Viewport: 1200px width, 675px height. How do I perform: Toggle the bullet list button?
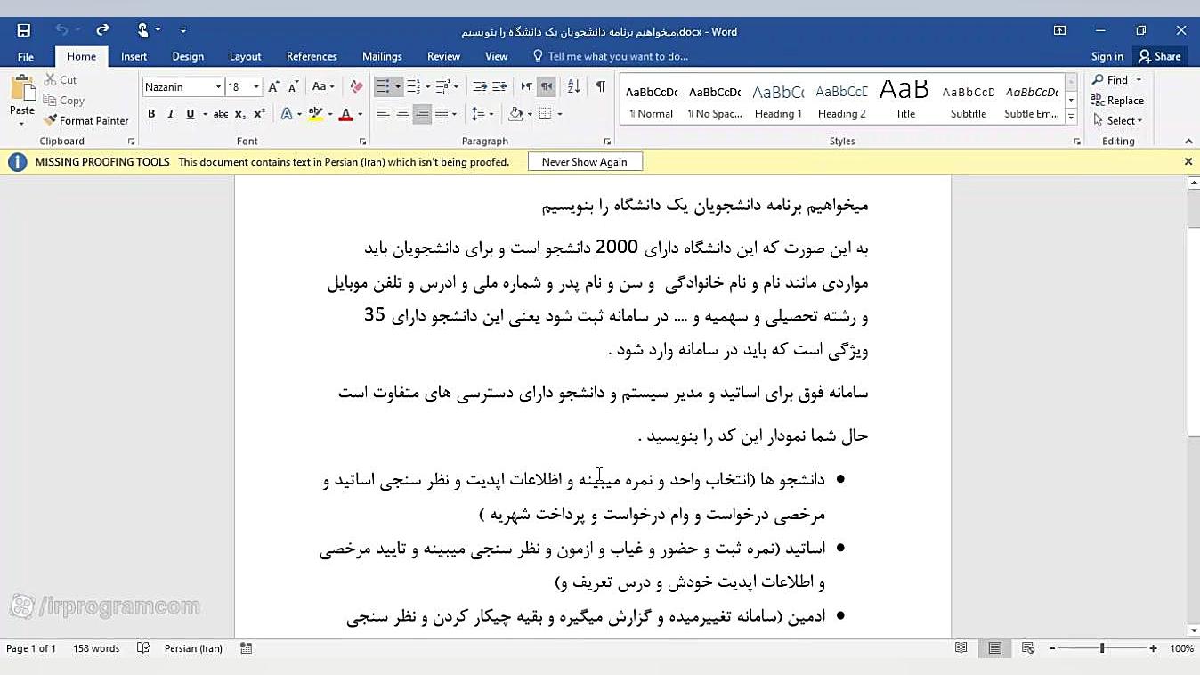click(383, 86)
